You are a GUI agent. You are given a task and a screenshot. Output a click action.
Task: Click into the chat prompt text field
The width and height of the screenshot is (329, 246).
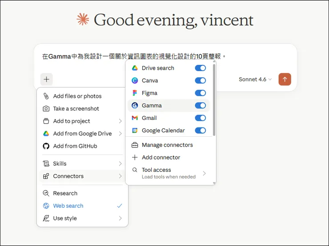(134, 56)
